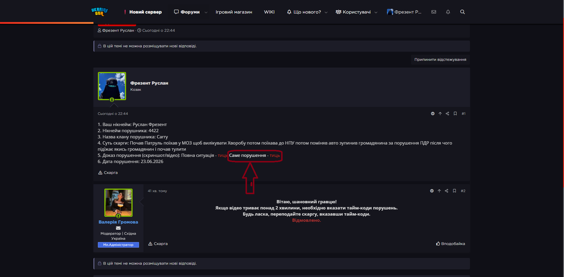Open the Повна ситуація тиць link
Image resolution: width=564 pixels, height=277 pixels.
(223, 155)
